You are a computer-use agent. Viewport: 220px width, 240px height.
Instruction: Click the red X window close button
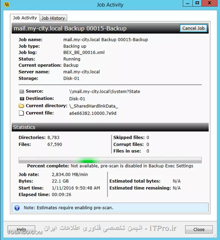click(x=209, y=3)
